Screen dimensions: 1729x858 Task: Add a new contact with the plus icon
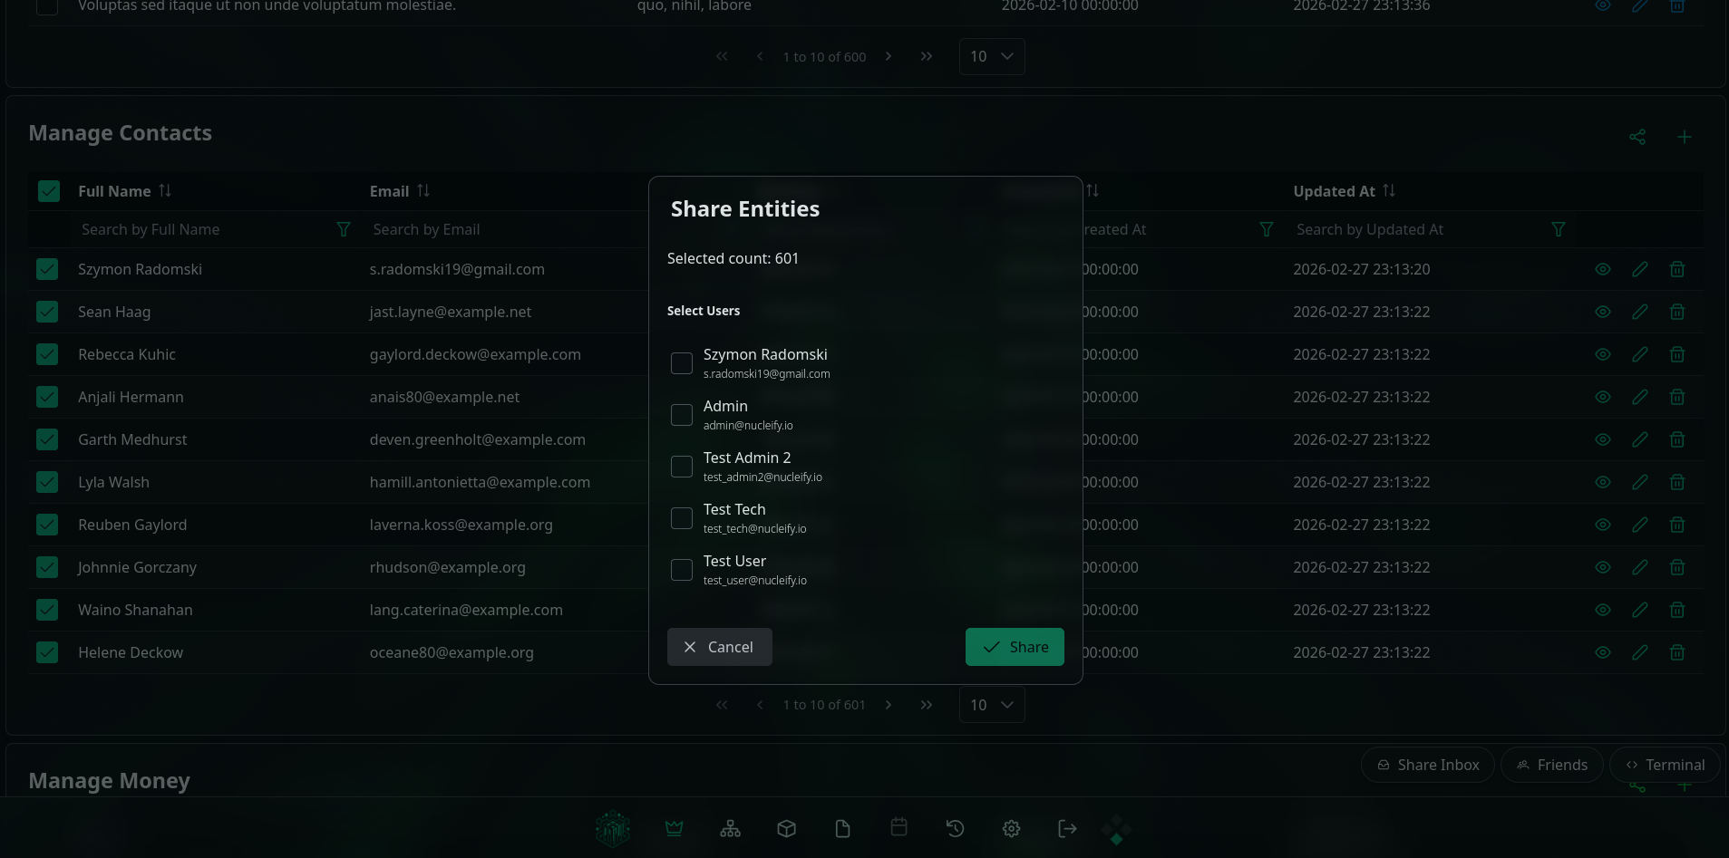[x=1685, y=137]
